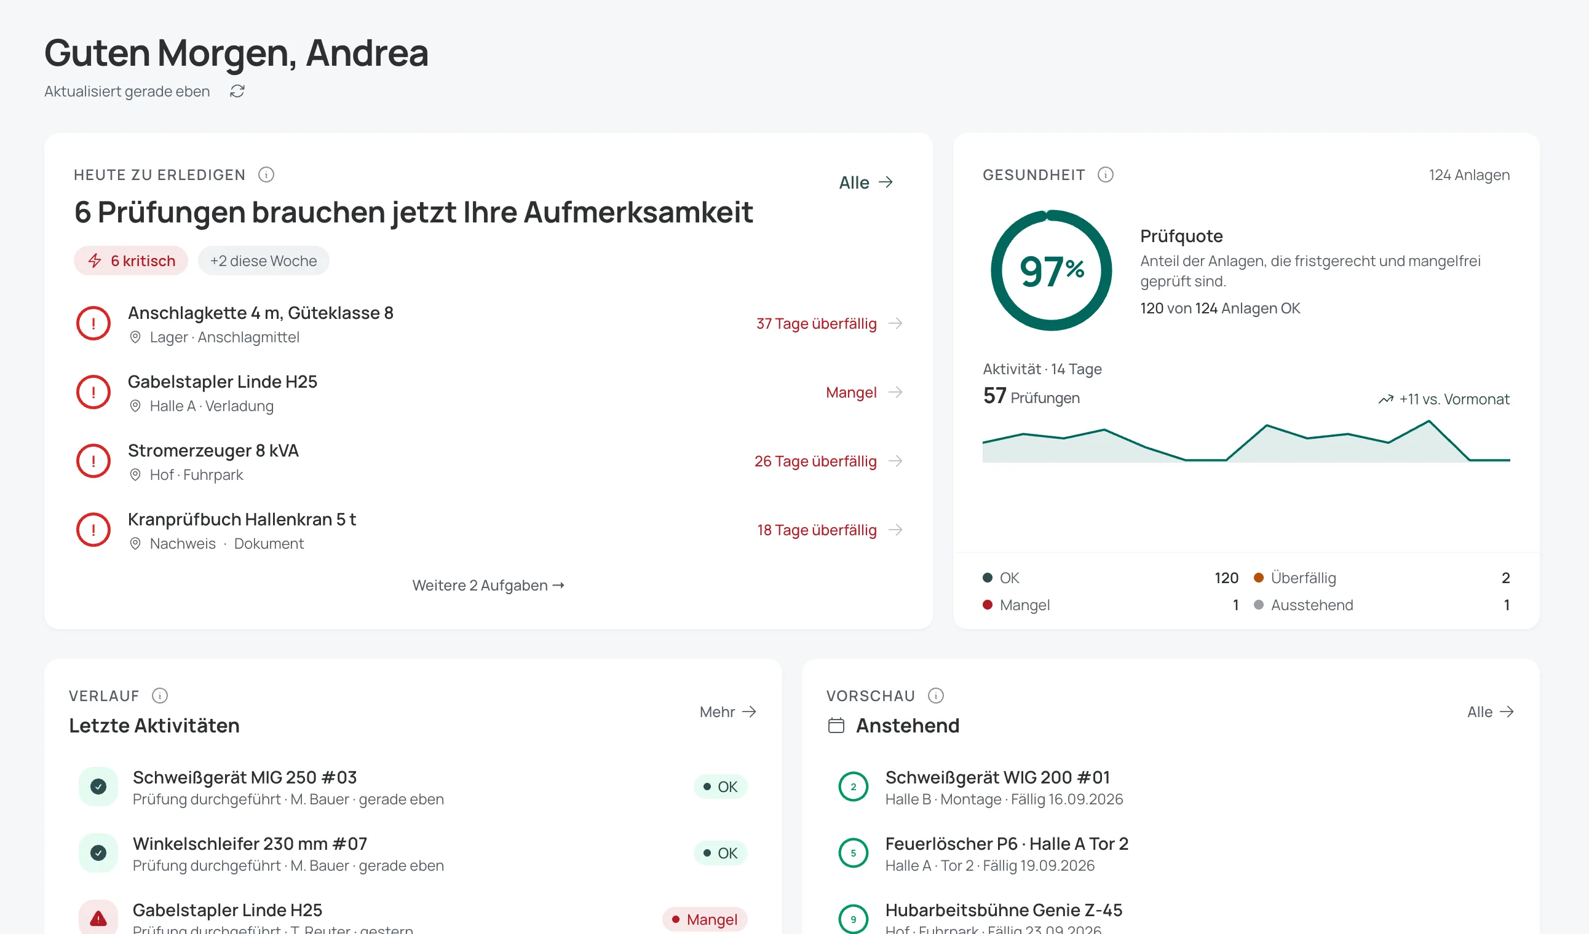The image size is (1589, 934).
Task: Click circle badge 2 for Schweißgerät WIG 200
Action: pyautogui.click(x=853, y=786)
